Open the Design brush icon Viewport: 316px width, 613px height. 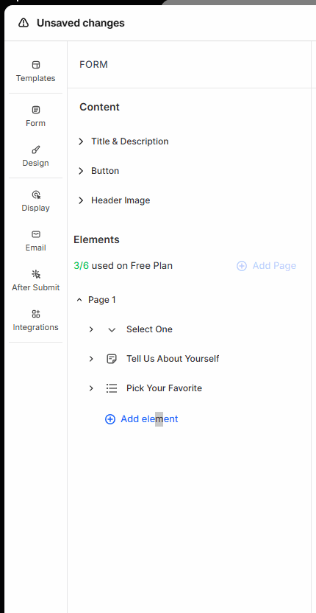click(x=36, y=150)
